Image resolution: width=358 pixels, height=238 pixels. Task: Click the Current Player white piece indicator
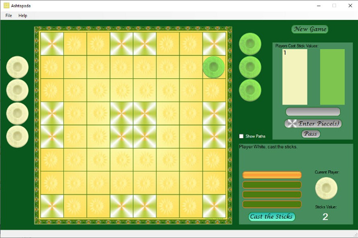click(x=326, y=188)
